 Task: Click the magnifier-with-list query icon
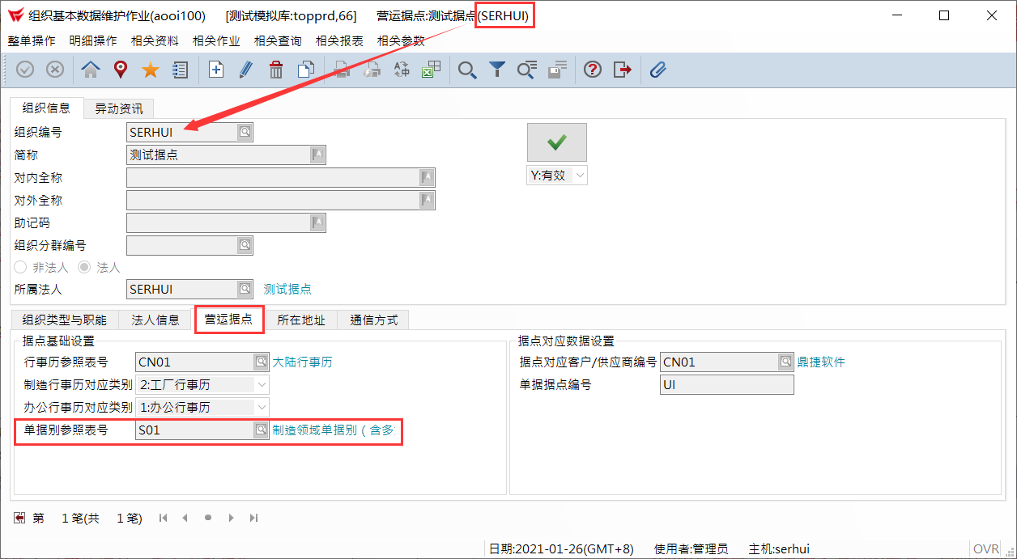[527, 70]
